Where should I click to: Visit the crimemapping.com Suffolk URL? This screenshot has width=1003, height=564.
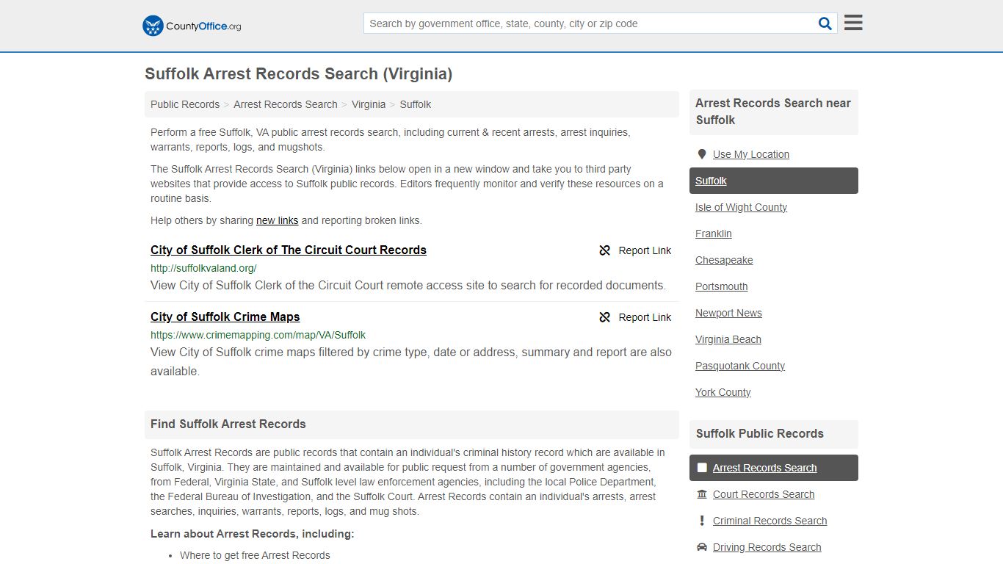pos(258,335)
